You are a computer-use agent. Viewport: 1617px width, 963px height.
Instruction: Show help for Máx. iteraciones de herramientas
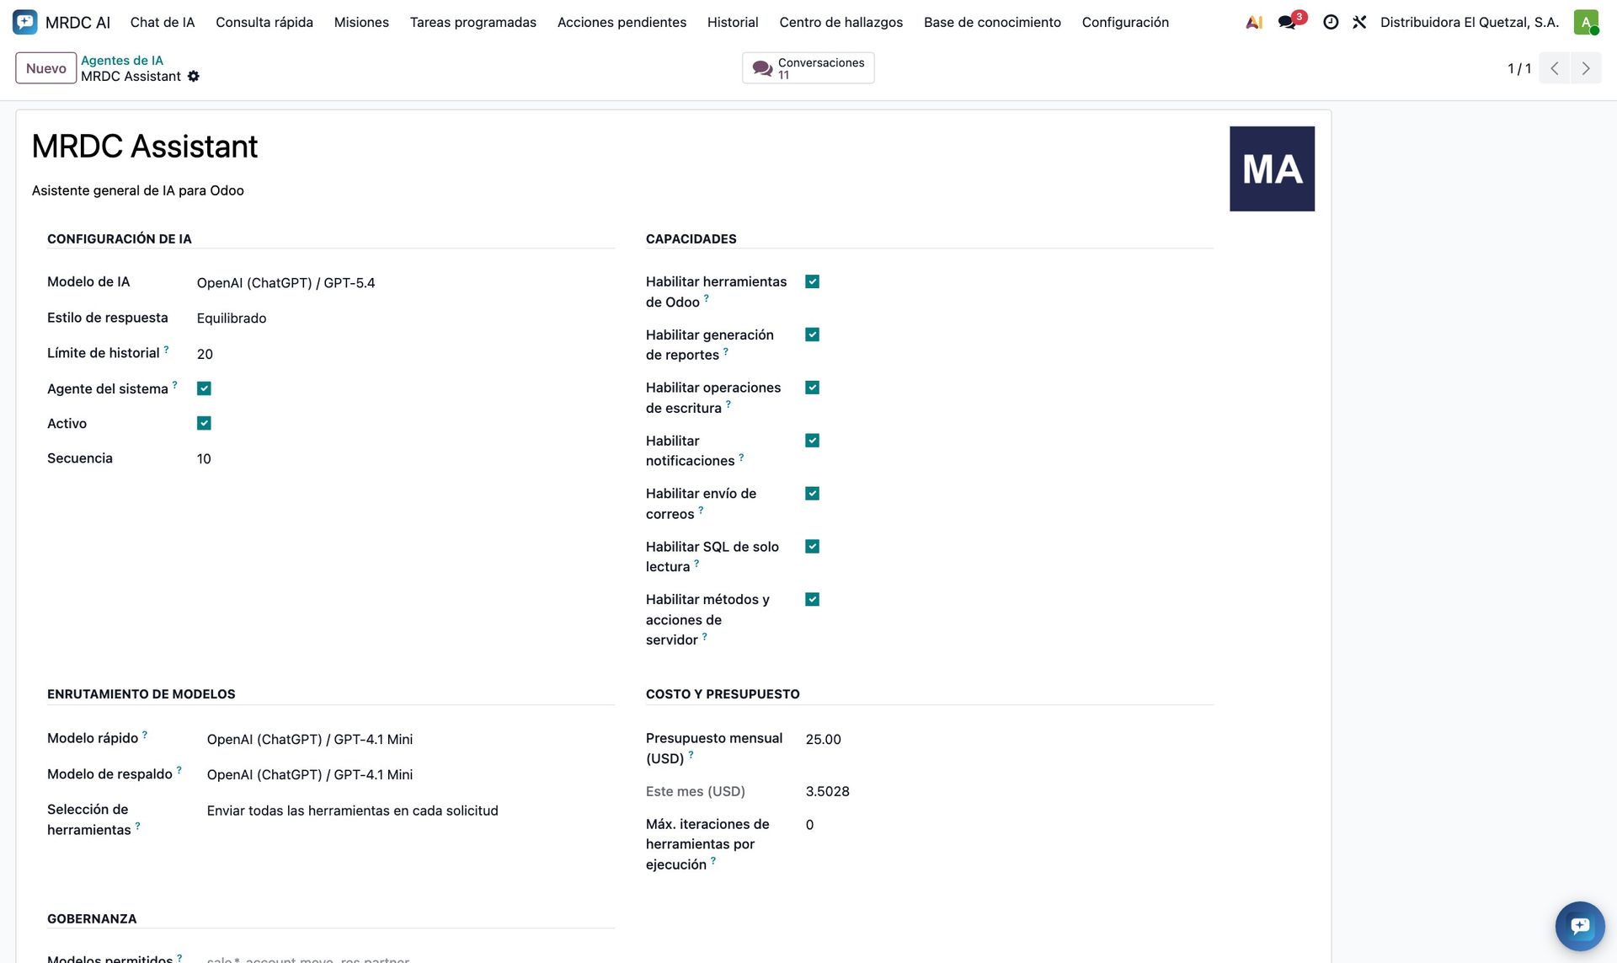[713, 861]
